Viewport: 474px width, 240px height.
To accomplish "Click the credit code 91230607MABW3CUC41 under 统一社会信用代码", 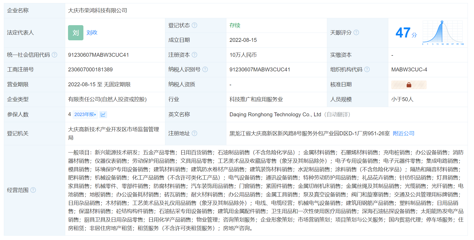I will (x=98, y=55).
